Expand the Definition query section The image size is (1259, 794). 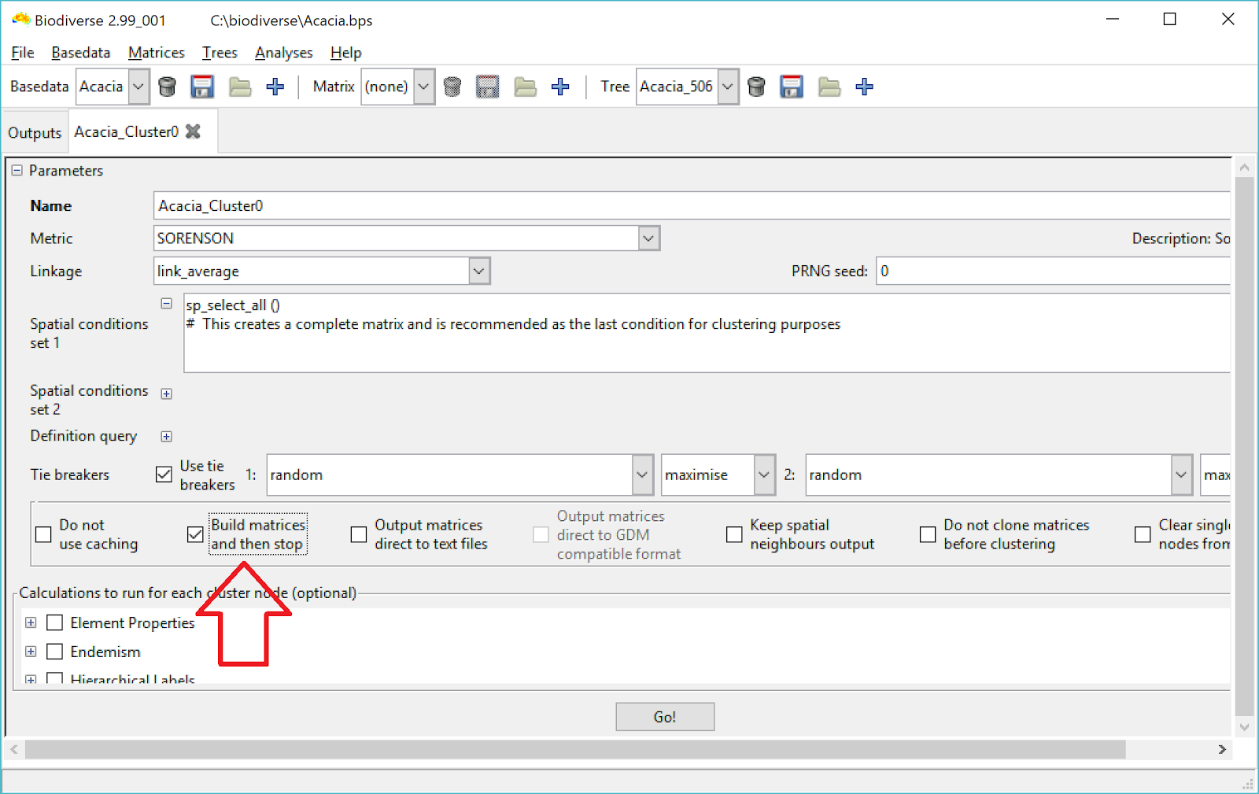tap(166, 436)
